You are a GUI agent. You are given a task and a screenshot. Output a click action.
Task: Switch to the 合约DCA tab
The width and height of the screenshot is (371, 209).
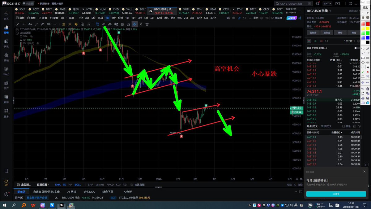(x=89, y=192)
